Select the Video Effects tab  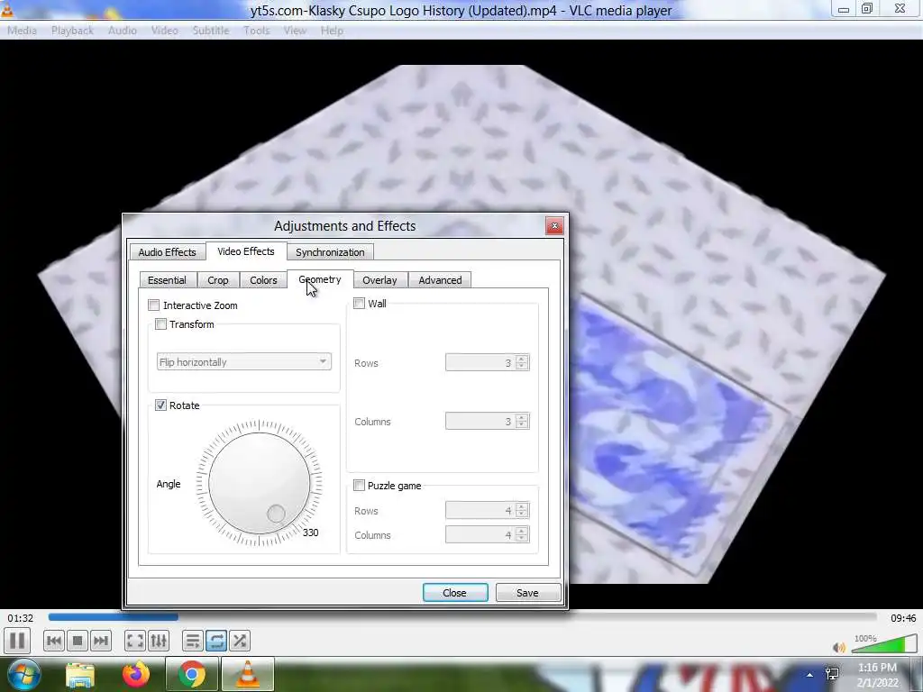pos(245,251)
